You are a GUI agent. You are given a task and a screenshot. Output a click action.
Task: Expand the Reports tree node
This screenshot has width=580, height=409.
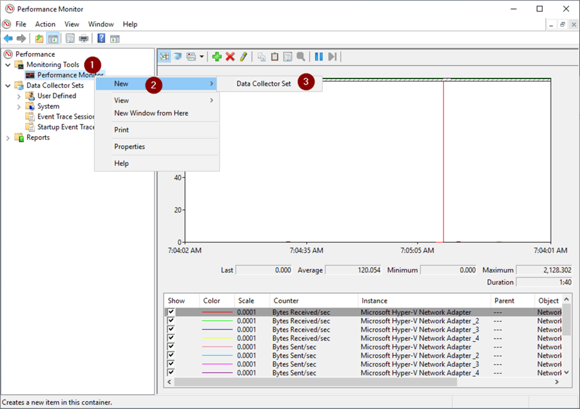pos(8,138)
